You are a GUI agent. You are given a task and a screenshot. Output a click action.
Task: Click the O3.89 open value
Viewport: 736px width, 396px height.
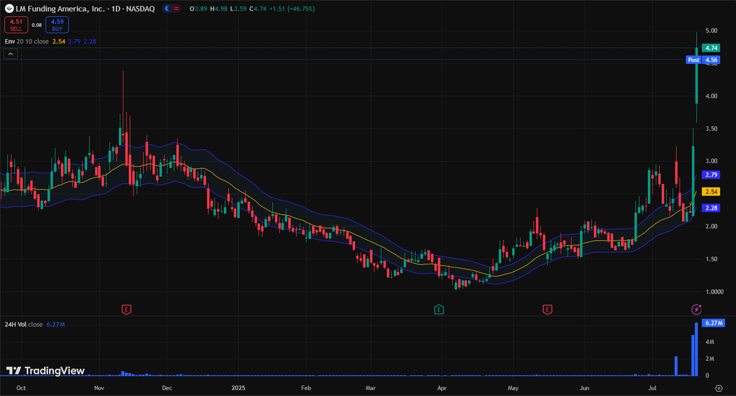pyautogui.click(x=199, y=9)
